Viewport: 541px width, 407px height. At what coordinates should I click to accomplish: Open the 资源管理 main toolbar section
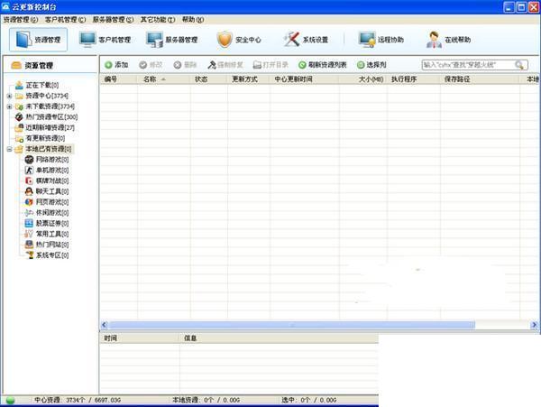click(x=38, y=40)
